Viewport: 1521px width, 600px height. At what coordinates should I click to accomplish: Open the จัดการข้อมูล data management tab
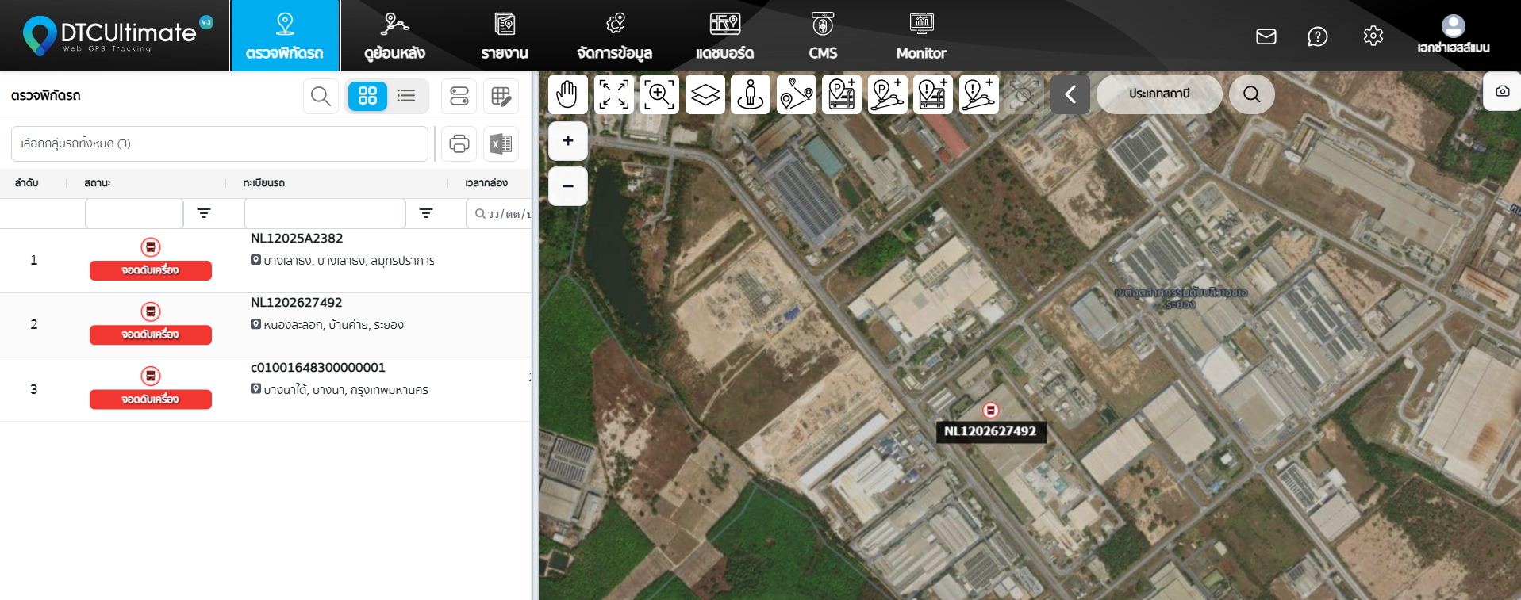point(615,36)
